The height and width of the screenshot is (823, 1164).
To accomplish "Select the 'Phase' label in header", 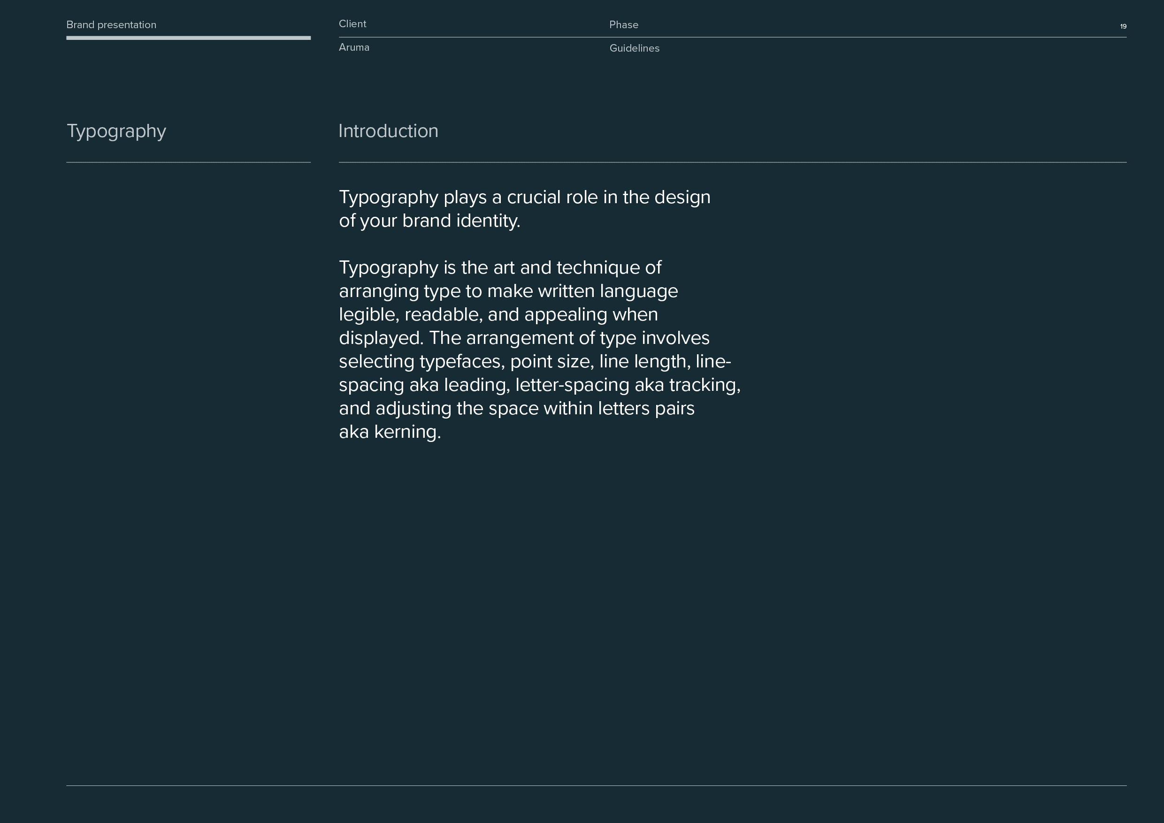I will pyautogui.click(x=624, y=25).
